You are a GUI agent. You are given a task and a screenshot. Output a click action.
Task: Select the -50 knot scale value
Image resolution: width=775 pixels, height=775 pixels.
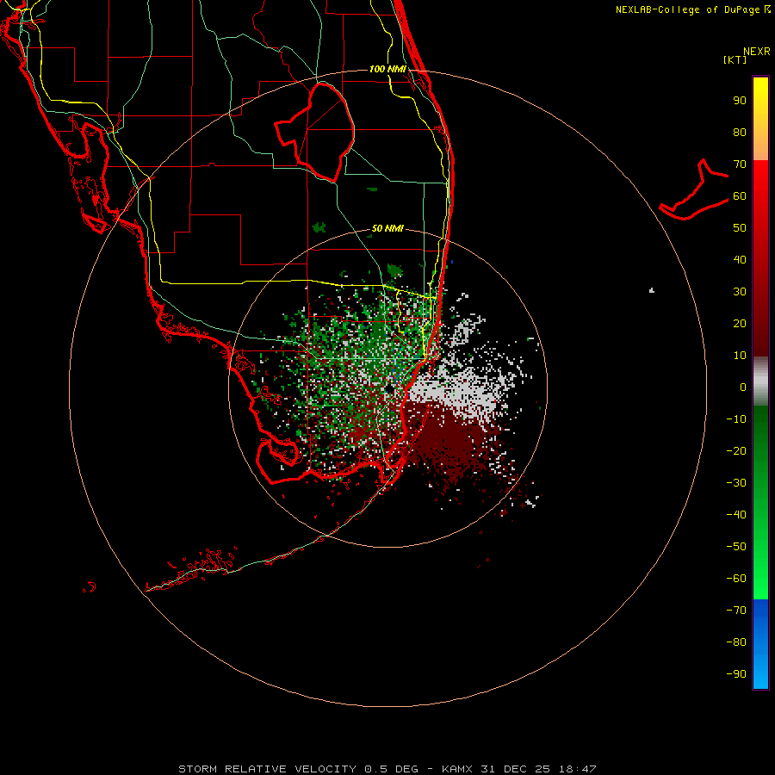click(736, 546)
